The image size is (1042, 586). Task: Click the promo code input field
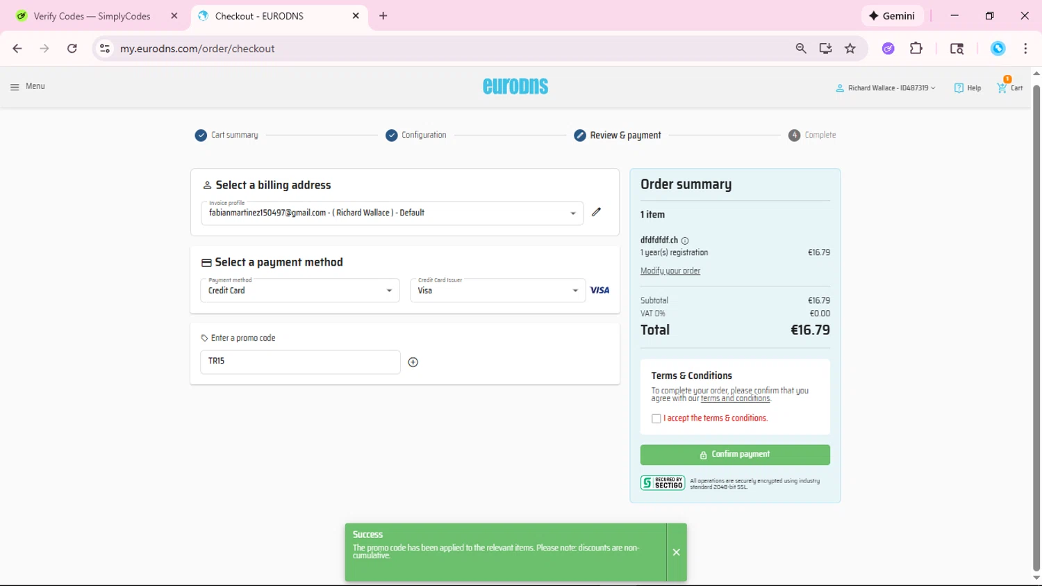click(x=300, y=362)
